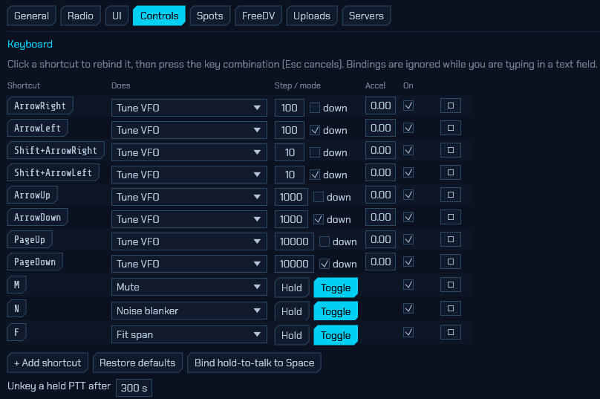Click the Accel field for ArrowDown
Viewport: 600px width, 399px height.
tap(380, 217)
